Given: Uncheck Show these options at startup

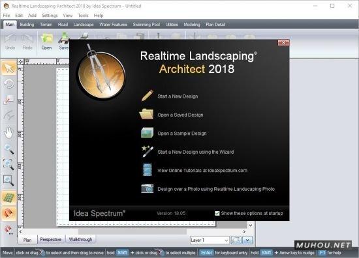Looking at the screenshot, I should pos(217,213).
